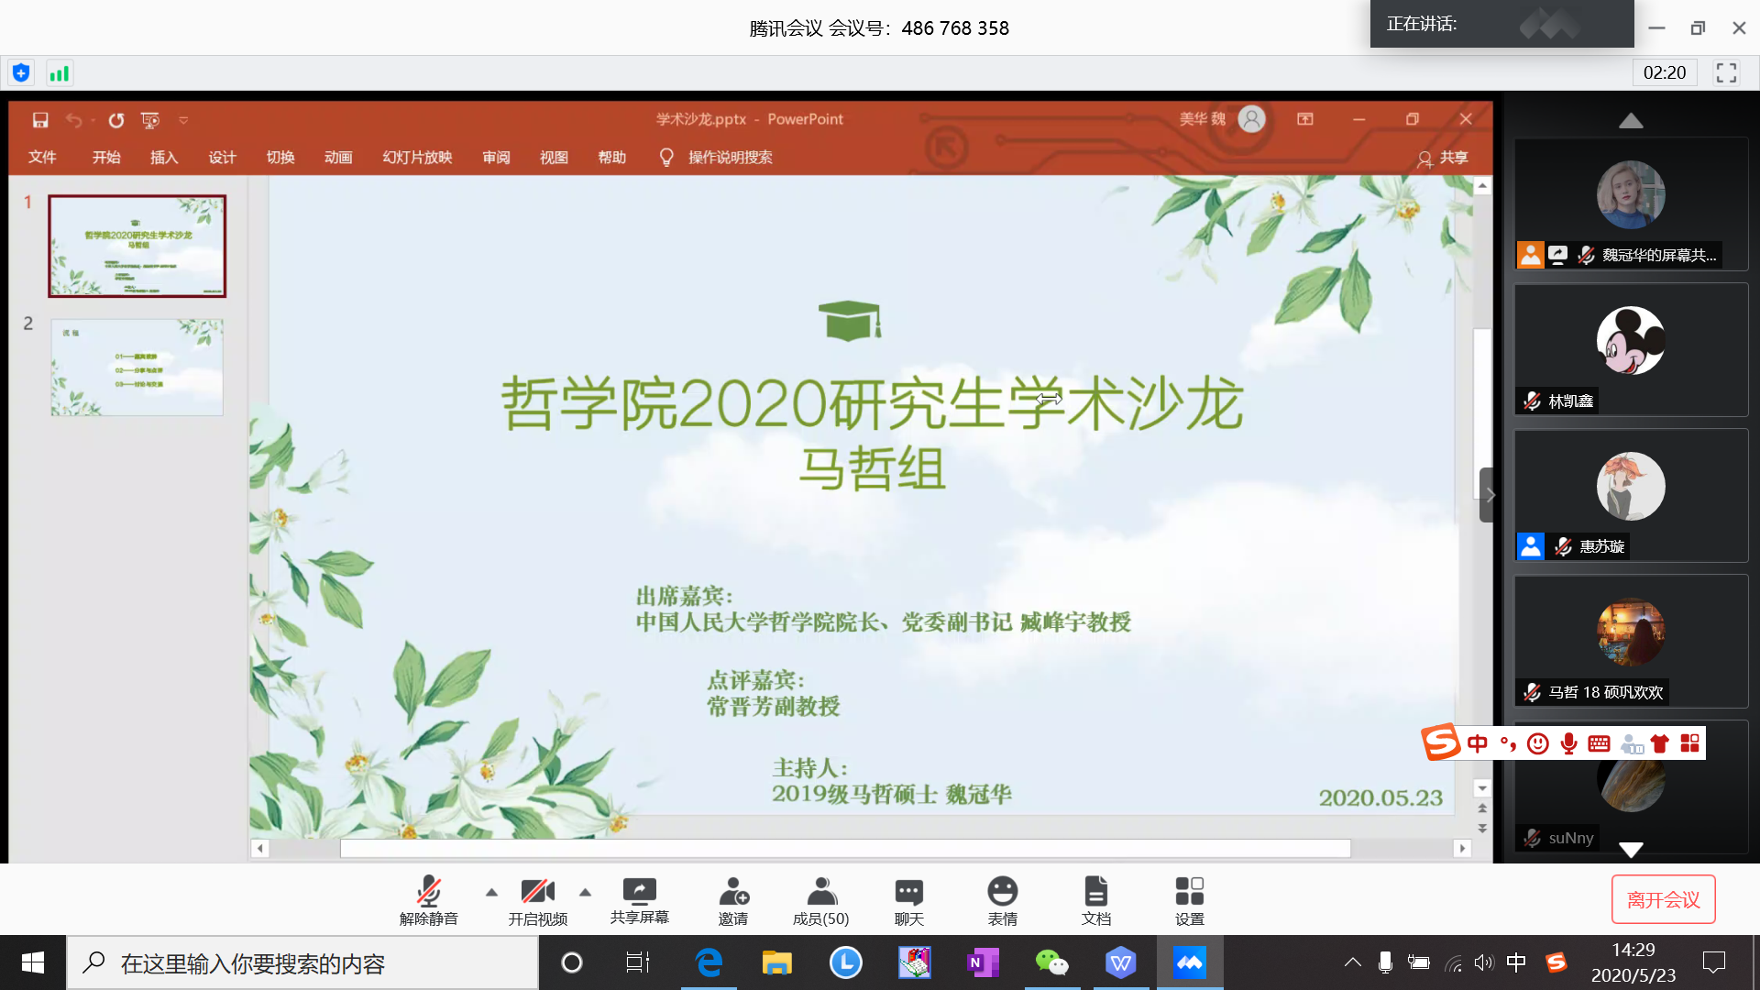Click the horizontal scrollbar below the slide
1760x990 pixels.
pos(844,849)
